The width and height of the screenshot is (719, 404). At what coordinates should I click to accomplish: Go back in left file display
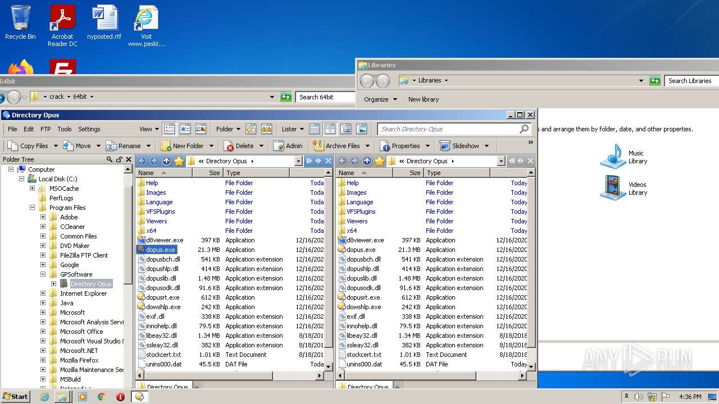click(x=142, y=161)
